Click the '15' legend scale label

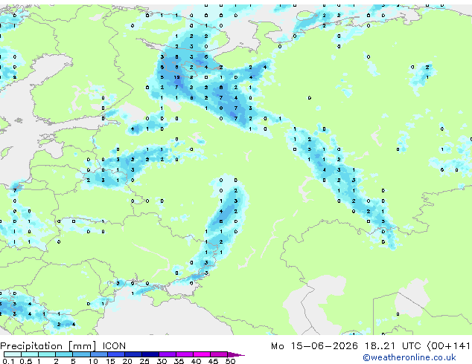[x=110, y=361]
